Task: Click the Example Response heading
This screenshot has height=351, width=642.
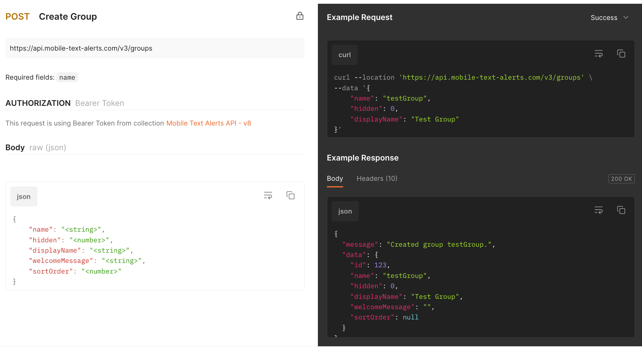Action: (363, 158)
